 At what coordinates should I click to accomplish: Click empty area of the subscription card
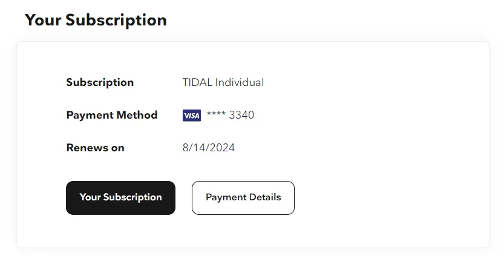386,145
